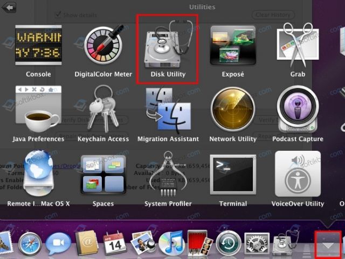Image resolution: width=345 pixels, height=259 pixels.
Task: Launch the Spaces app
Action: (103, 174)
